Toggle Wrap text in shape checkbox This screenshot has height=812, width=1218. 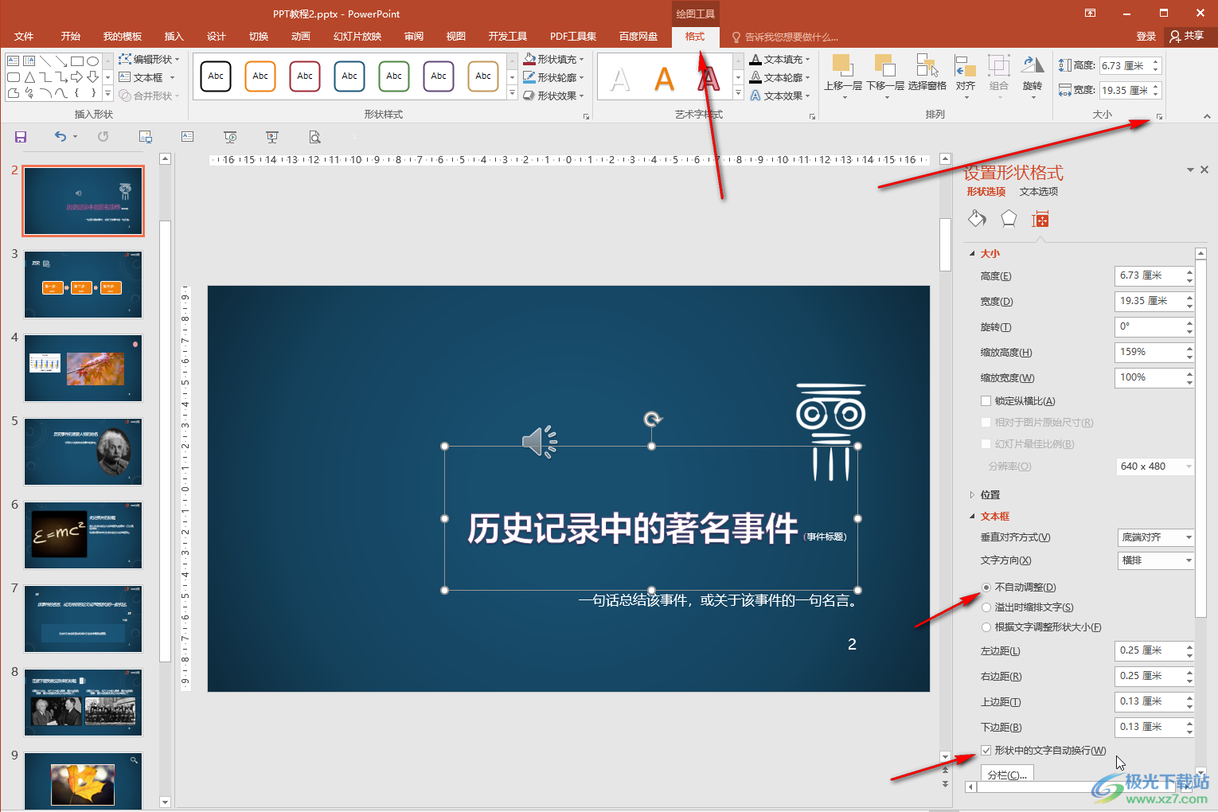coord(986,751)
